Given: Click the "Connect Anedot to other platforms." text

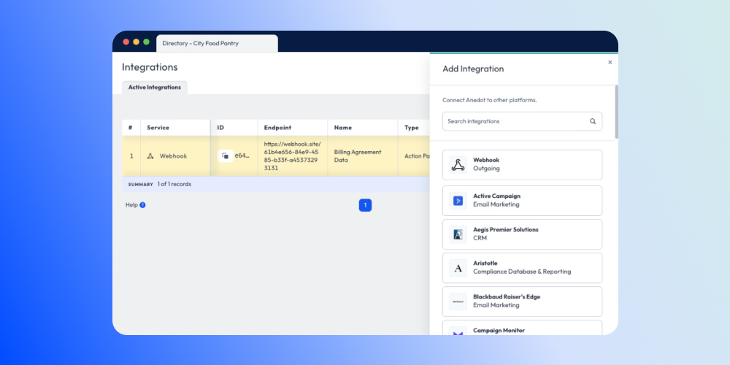Looking at the screenshot, I should click(x=489, y=100).
